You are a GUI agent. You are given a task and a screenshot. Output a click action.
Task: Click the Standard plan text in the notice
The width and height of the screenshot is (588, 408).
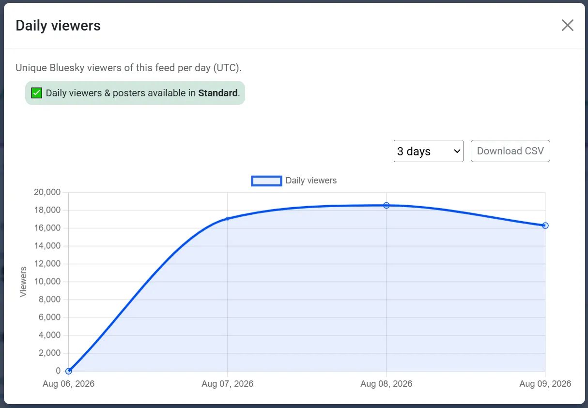[218, 93]
